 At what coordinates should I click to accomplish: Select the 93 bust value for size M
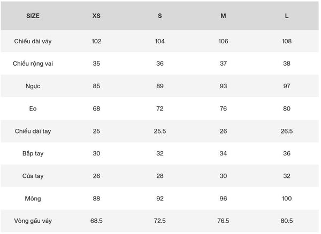[223, 86]
